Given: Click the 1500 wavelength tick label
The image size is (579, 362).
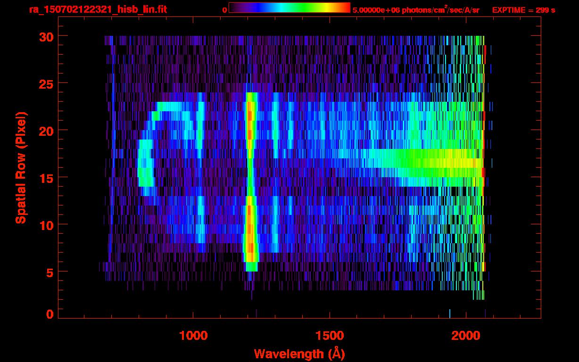Looking at the screenshot, I should [330, 335].
